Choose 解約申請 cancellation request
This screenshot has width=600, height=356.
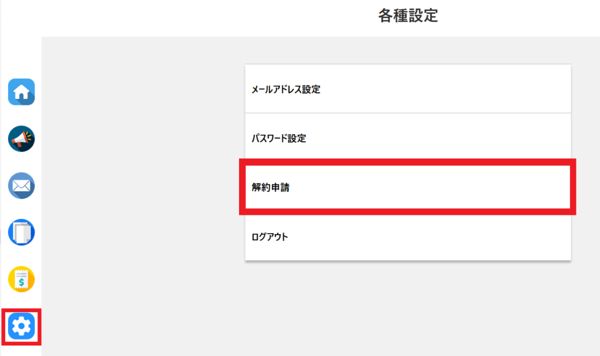[x=407, y=188]
